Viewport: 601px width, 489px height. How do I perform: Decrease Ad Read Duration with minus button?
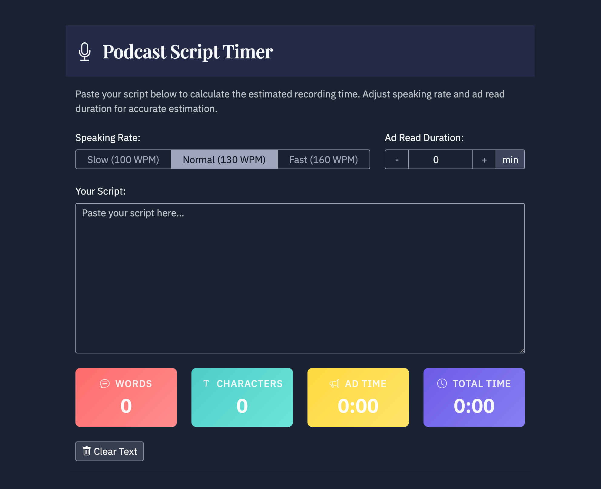(x=397, y=159)
